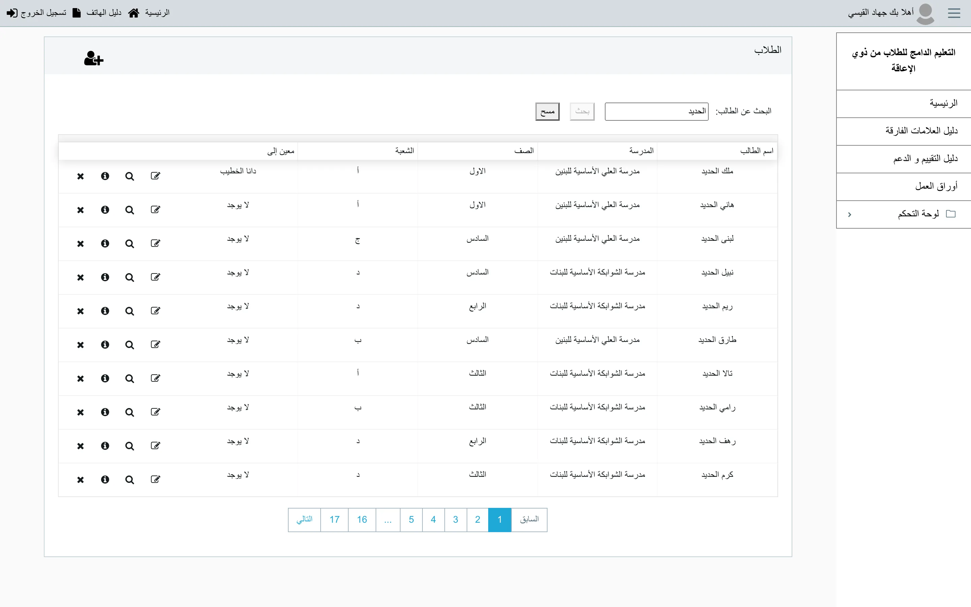Click student name تالا الحديد

coord(717,373)
